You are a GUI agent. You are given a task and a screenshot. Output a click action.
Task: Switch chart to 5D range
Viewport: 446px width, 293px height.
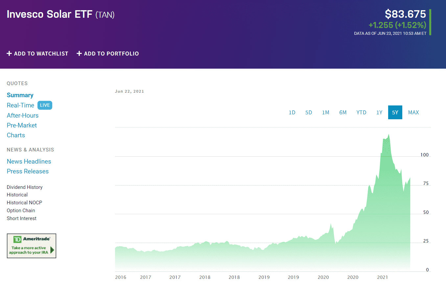(x=309, y=112)
